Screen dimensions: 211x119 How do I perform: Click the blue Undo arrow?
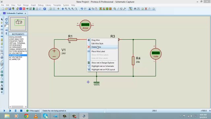tap(82, 9)
